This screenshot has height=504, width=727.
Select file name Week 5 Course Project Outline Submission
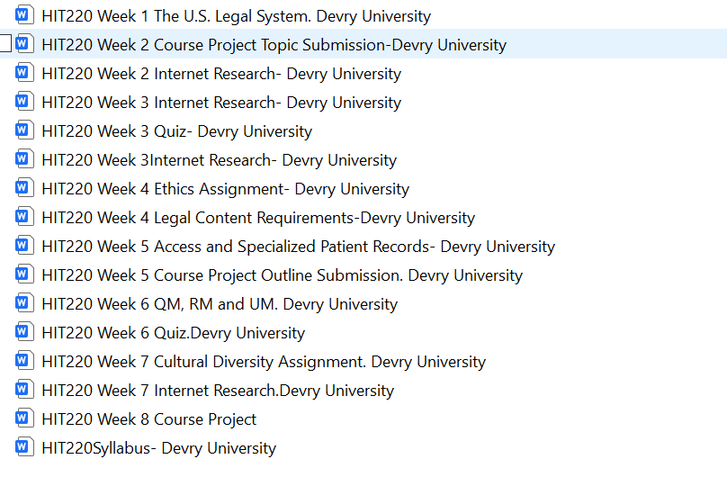[283, 275]
